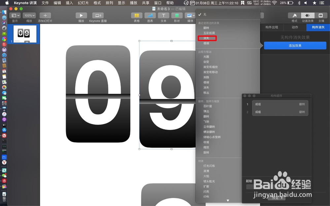
Task: Open the 媒体 media dropdown
Action: point(190,15)
